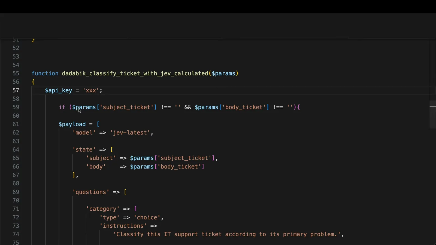The image size is (436, 245).
Task: Click line number 57 in the gutter
Action: pos(16,90)
